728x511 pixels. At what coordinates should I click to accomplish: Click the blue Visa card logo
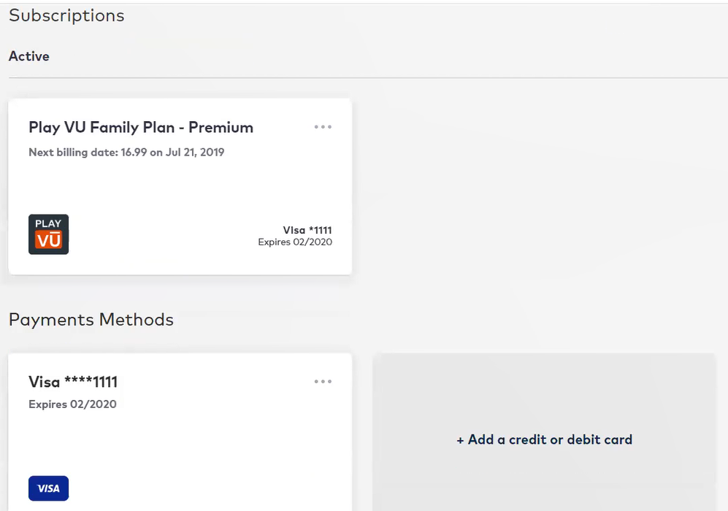click(49, 488)
